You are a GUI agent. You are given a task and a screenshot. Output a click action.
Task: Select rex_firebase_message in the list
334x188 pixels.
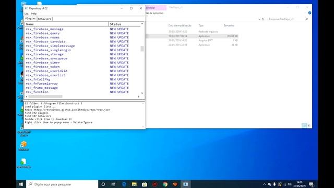[x=82, y=29]
